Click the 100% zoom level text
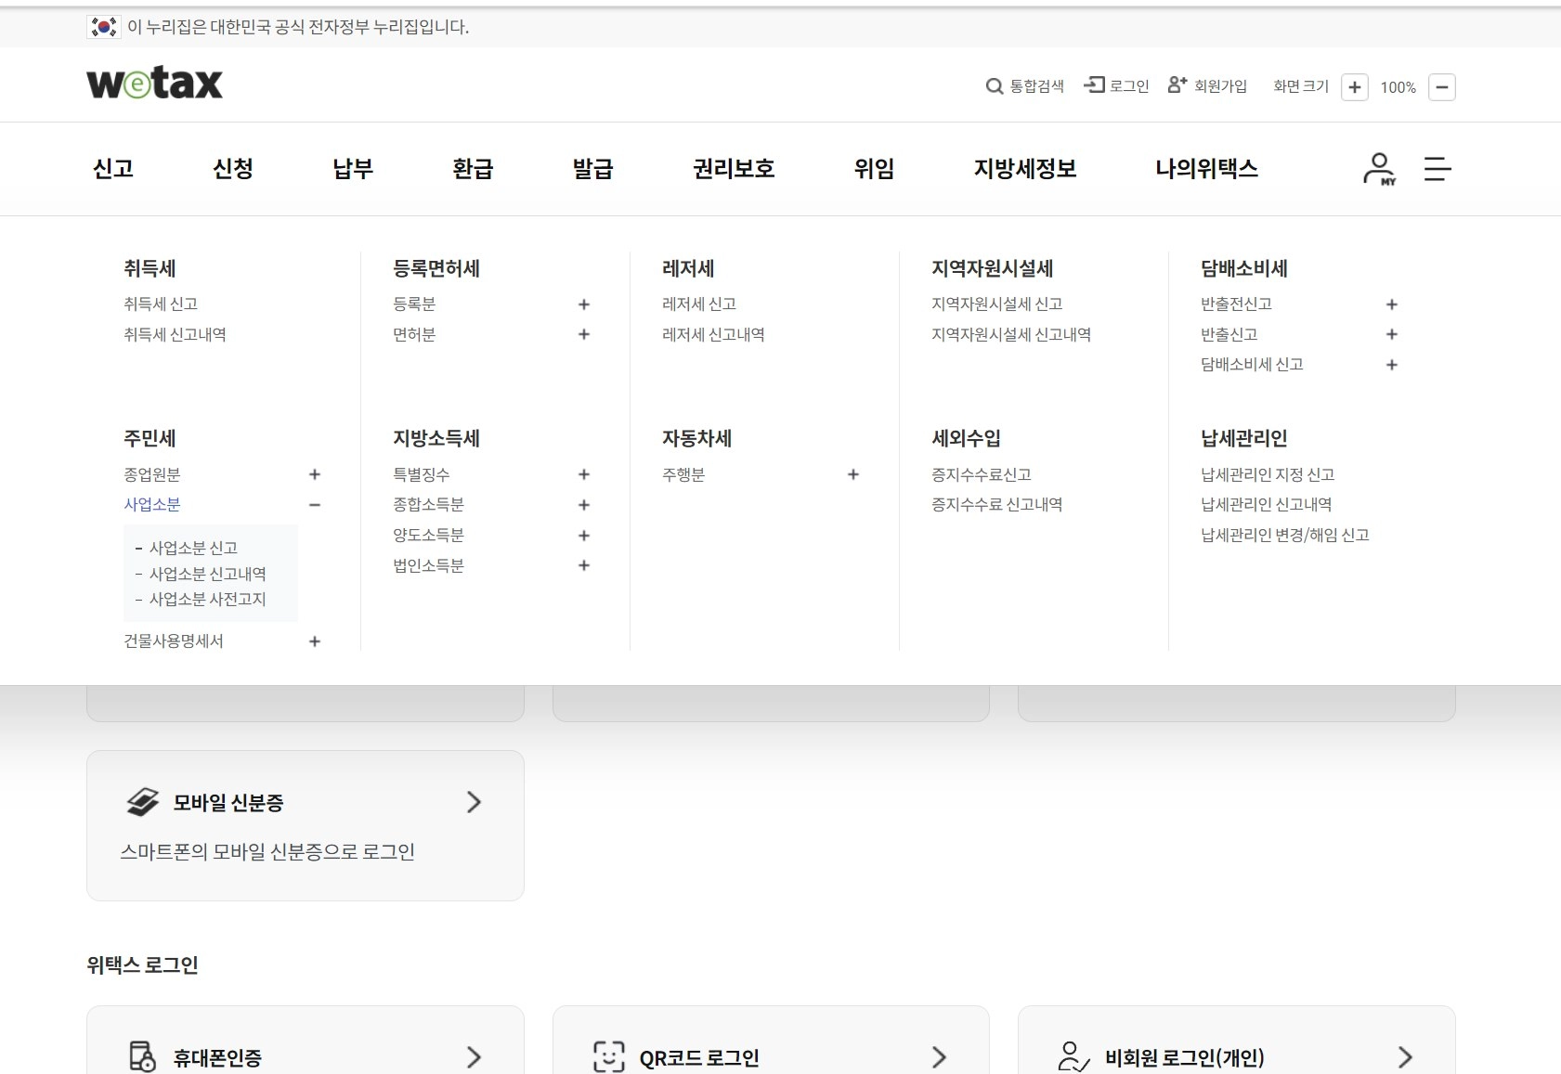 [1398, 87]
